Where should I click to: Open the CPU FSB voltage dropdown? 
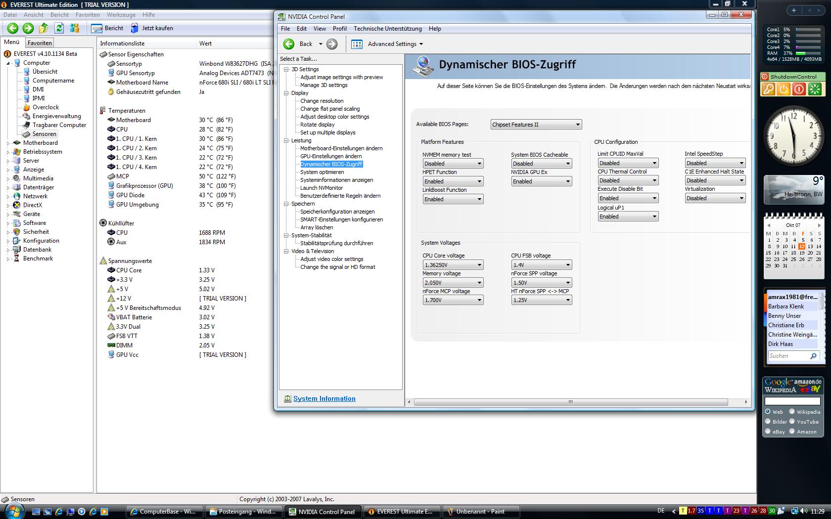(541, 265)
